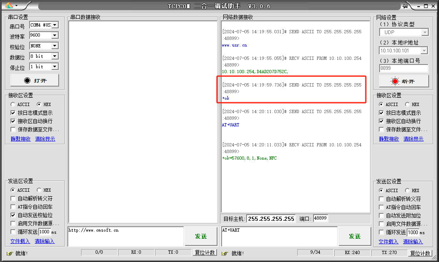This screenshot has width=439, height=262.
Task: Click network send box containing AT+UART
Action: (279, 236)
